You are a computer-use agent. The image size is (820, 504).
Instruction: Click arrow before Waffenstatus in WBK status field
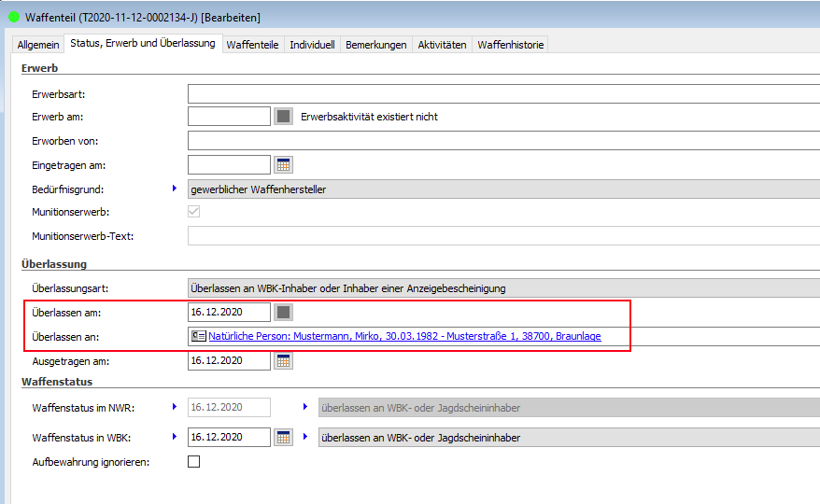pyautogui.click(x=305, y=437)
